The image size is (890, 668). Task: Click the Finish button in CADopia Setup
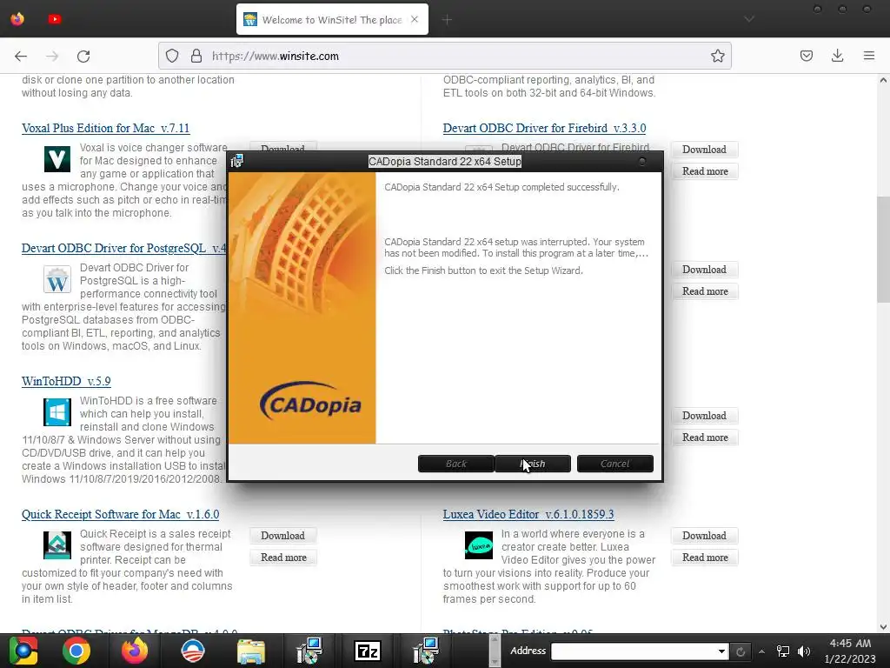(x=533, y=464)
